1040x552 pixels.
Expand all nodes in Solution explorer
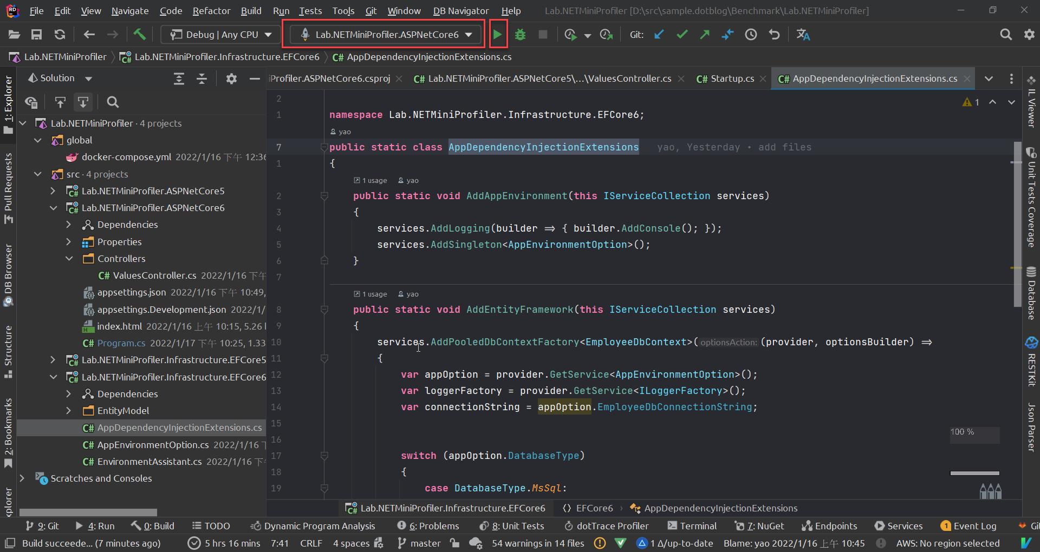point(179,79)
